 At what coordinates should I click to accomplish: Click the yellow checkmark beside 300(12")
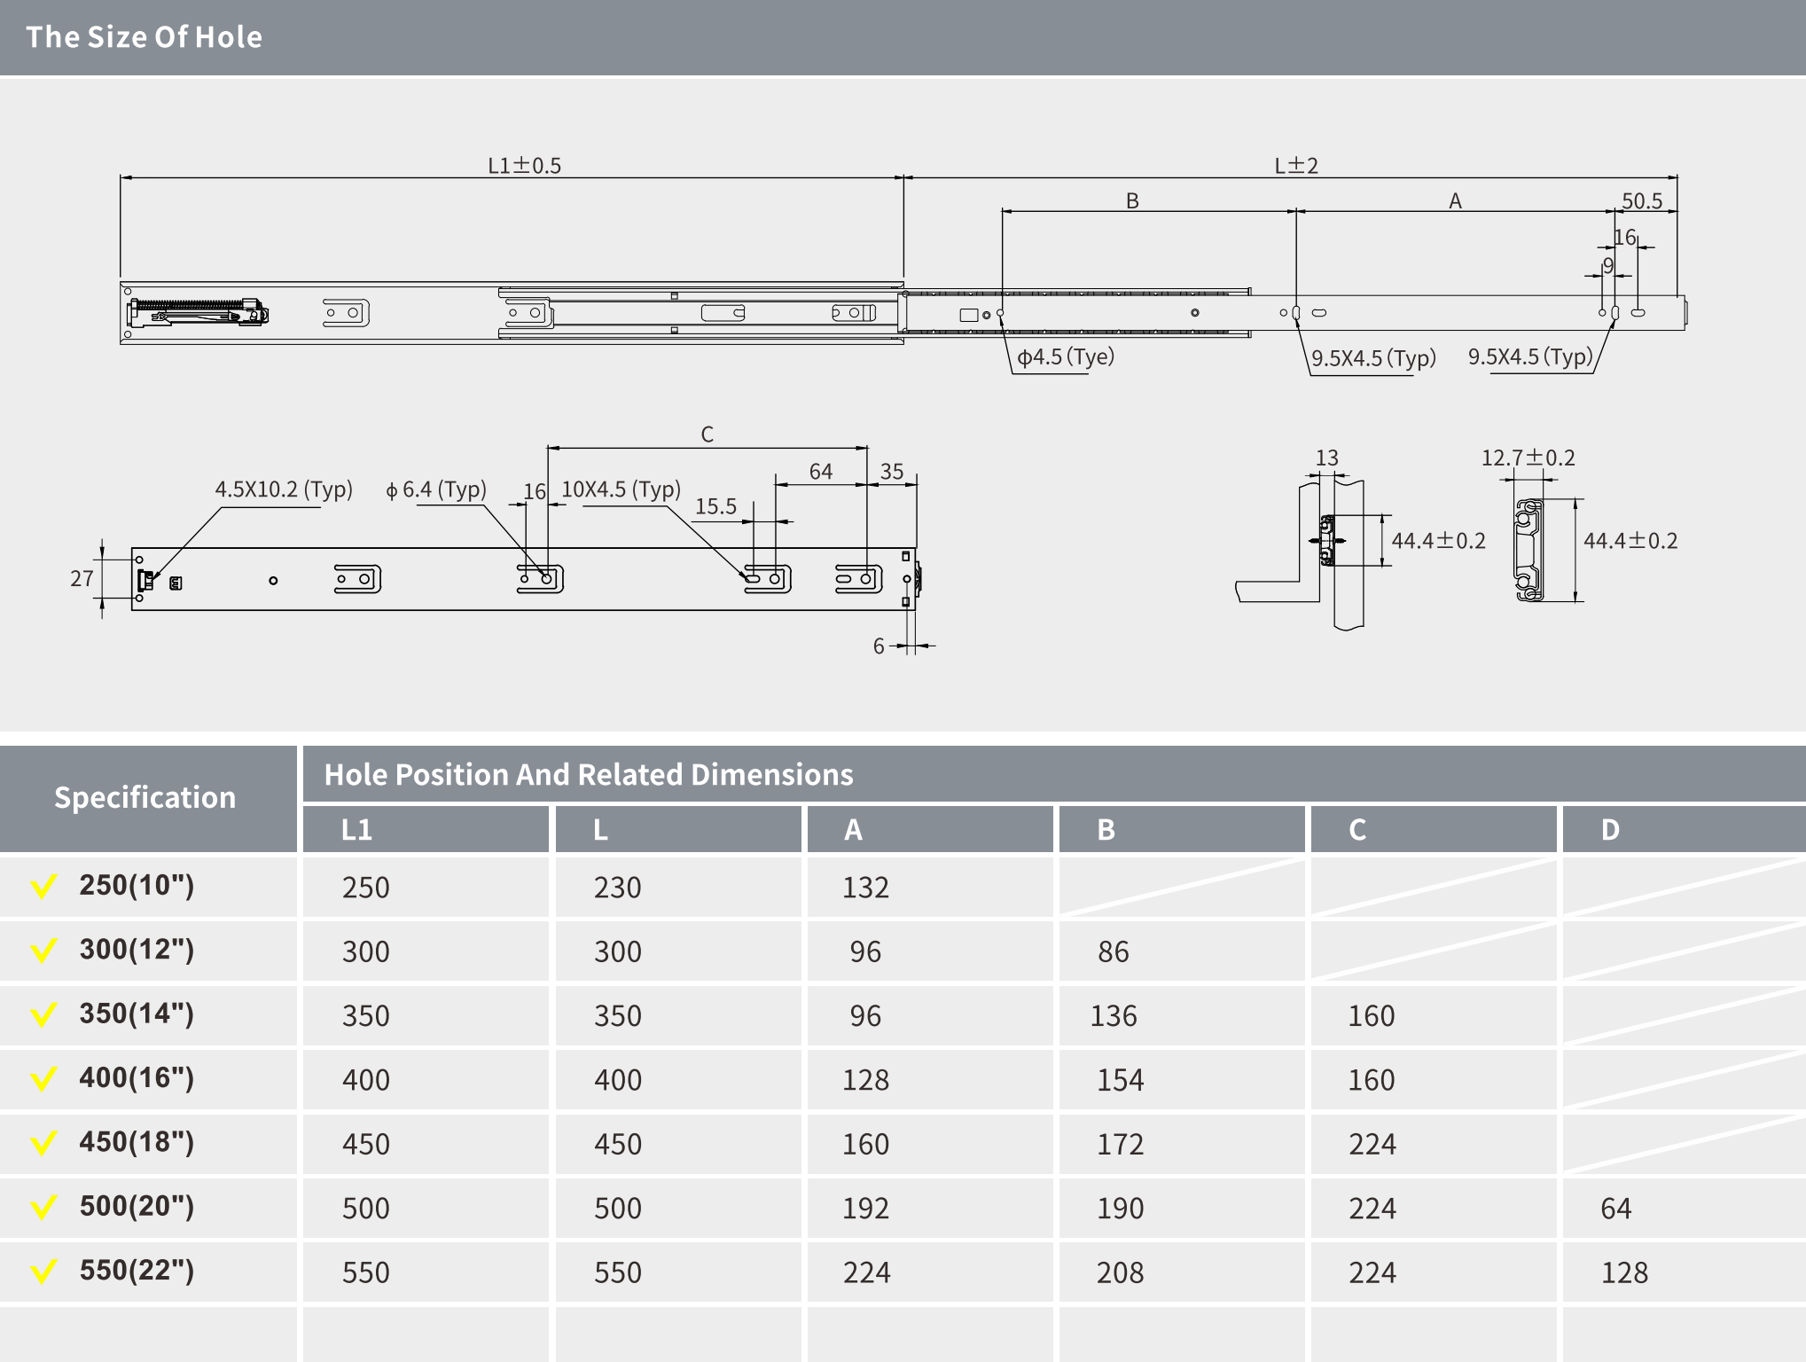pyautogui.click(x=43, y=951)
